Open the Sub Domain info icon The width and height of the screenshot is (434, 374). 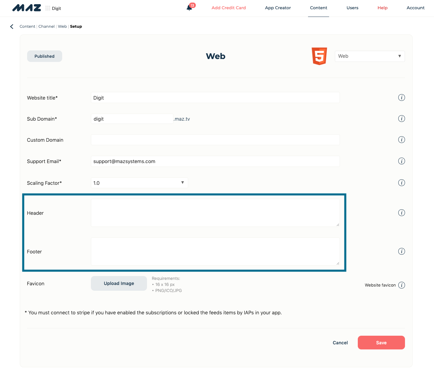coord(401,118)
